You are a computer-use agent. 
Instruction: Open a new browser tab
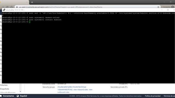point(32,2)
